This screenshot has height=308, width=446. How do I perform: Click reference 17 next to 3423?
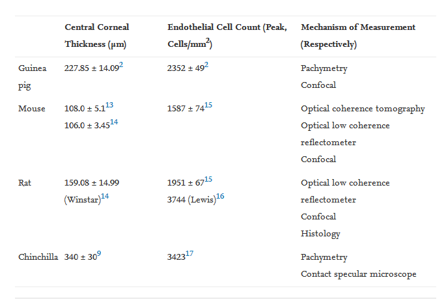click(189, 254)
